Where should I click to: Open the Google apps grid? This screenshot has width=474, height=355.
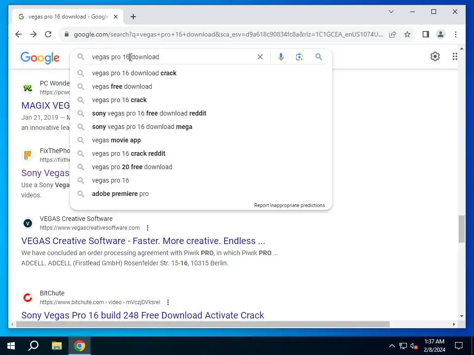point(455,56)
